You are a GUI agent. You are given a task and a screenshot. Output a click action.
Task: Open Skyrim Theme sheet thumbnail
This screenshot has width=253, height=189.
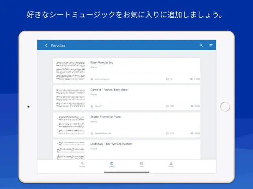tap(70, 125)
